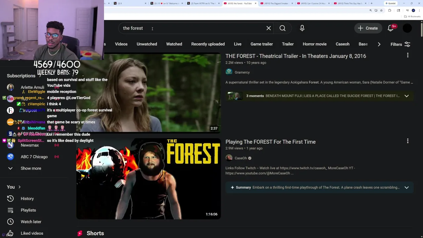Open a new browser tab
Screen dimensions: 423x238
[x=371, y=3]
